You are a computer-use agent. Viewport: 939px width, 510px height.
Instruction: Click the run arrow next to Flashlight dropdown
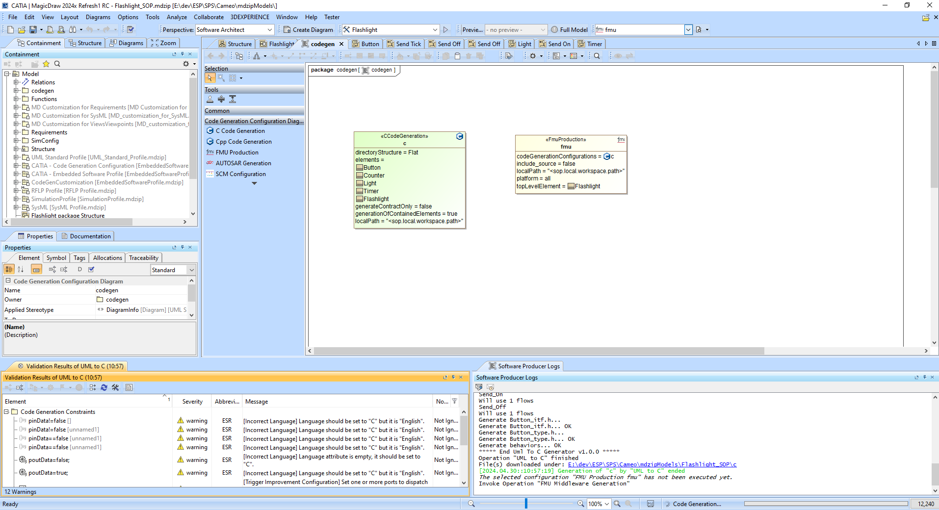(x=446, y=30)
